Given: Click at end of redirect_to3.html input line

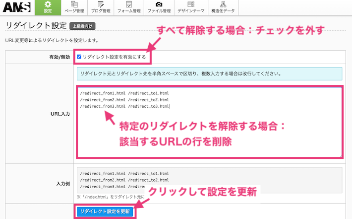Looking at the screenshot, I should pos(170,106).
